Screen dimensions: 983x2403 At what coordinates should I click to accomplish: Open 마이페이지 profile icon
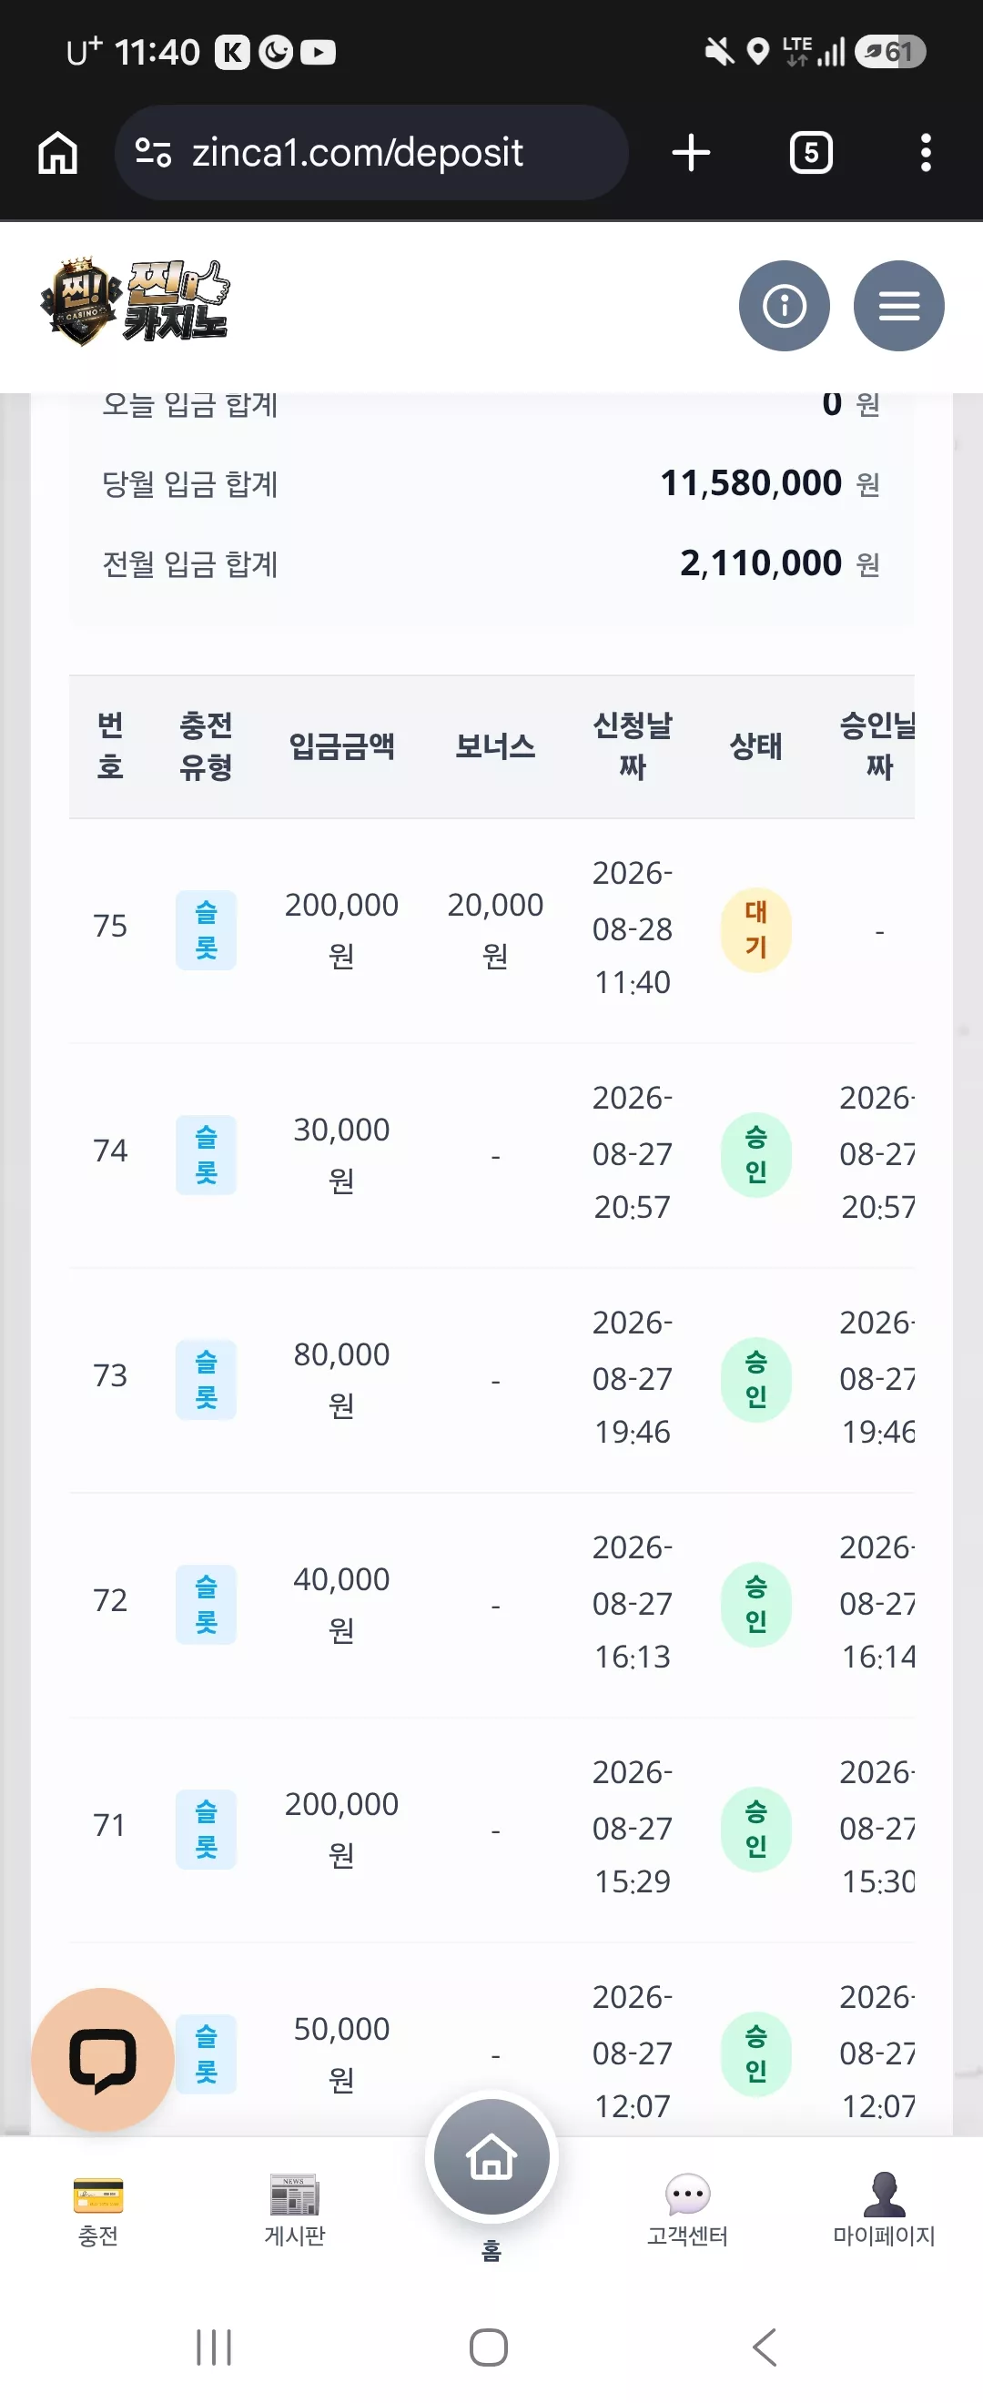[x=883, y=2211]
